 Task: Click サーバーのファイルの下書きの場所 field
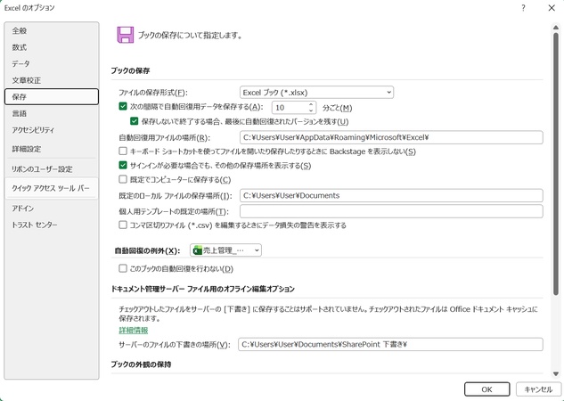pyautogui.click(x=390, y=345)
